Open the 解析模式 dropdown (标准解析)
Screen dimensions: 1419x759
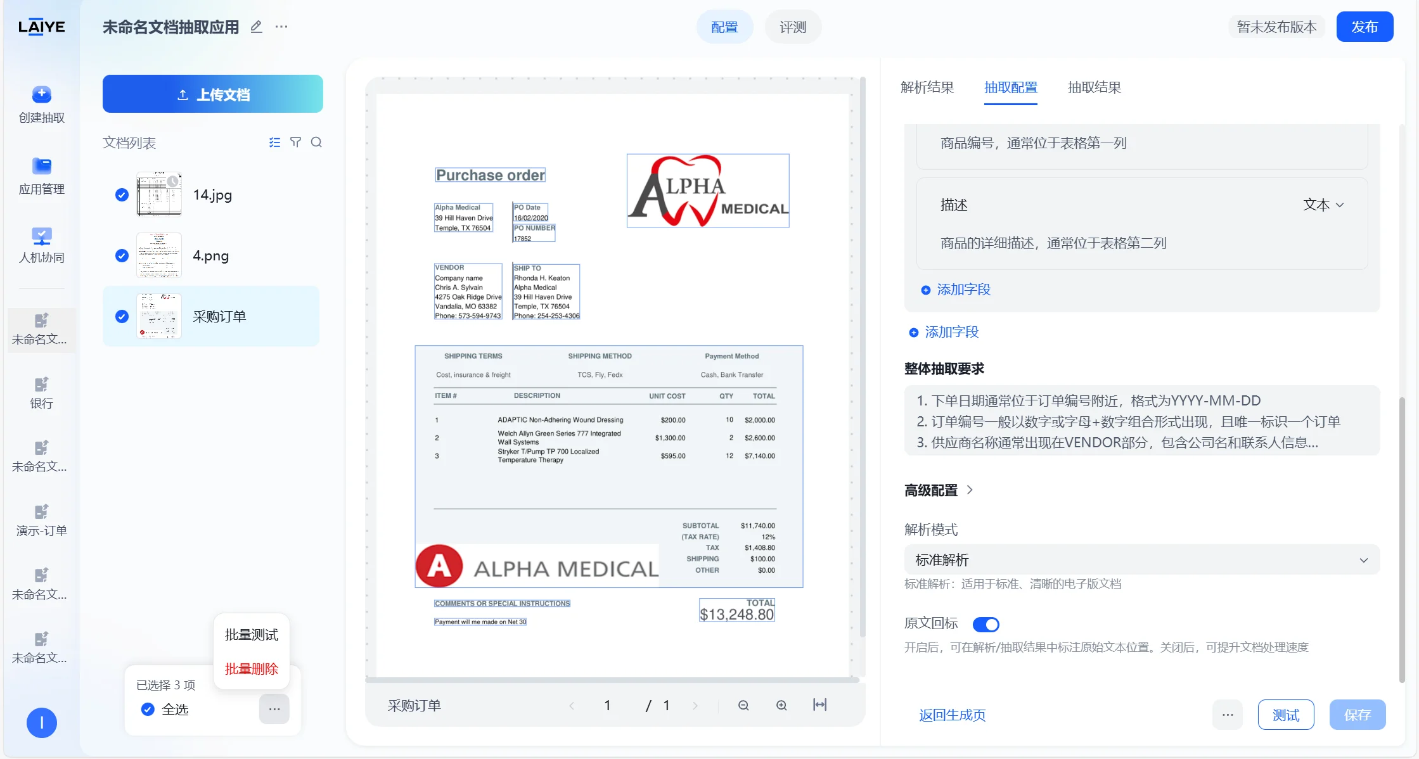click(1141, 560)
